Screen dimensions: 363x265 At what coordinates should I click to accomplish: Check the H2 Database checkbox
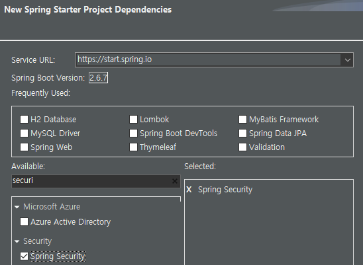point(24,120)
